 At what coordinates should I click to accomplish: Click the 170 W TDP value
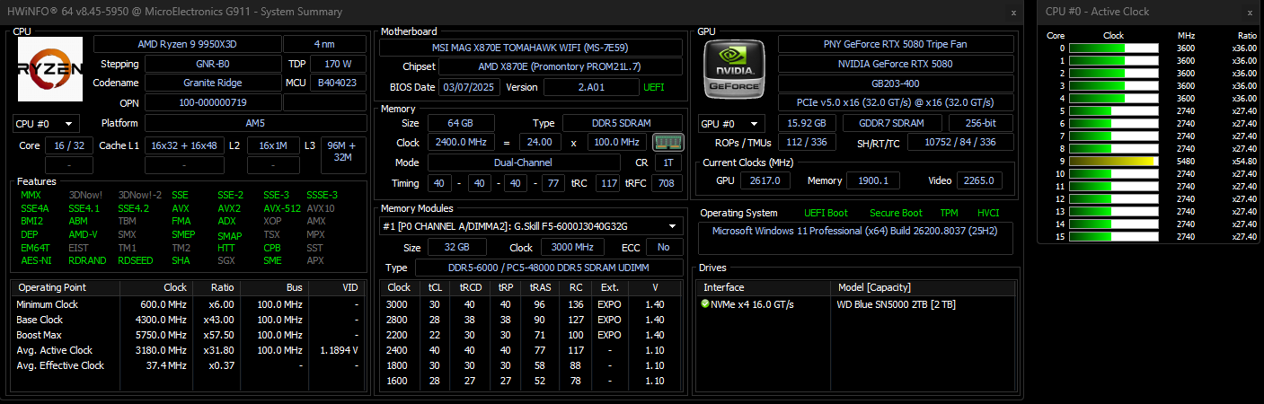point(337,64)
